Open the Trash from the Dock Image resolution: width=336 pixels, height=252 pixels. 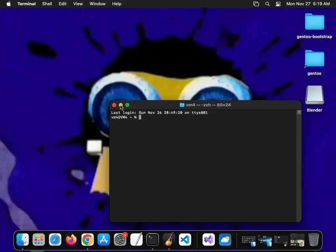point(314,239)
